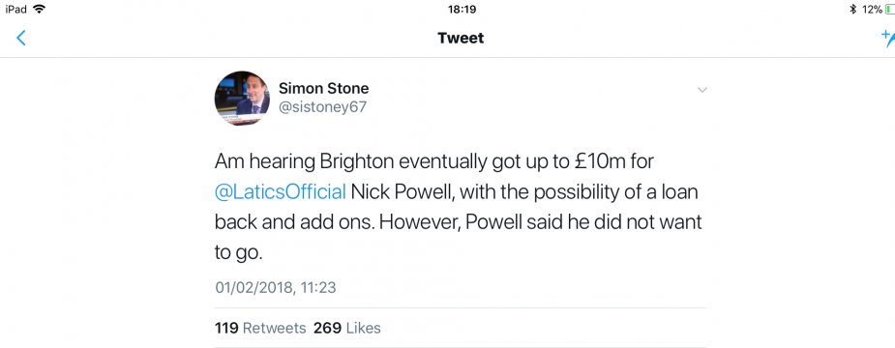Screen dimensions: 895x348
Task: Open Simon Stone's profile picture
Action: (x=242, y=99)
